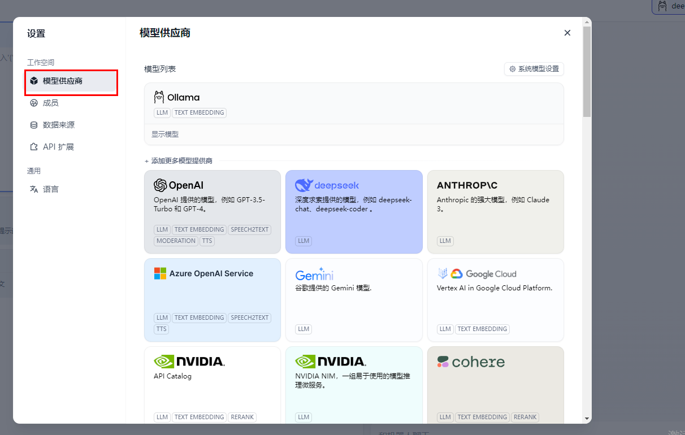Click the OpenAI description text
Viewport: 685px width, 435px height.
point(209,204)
